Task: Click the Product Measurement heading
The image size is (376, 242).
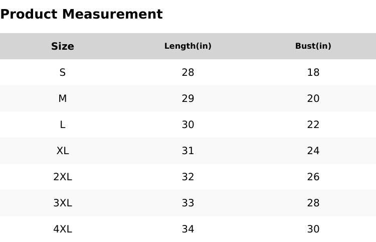Action: (81, 15)
